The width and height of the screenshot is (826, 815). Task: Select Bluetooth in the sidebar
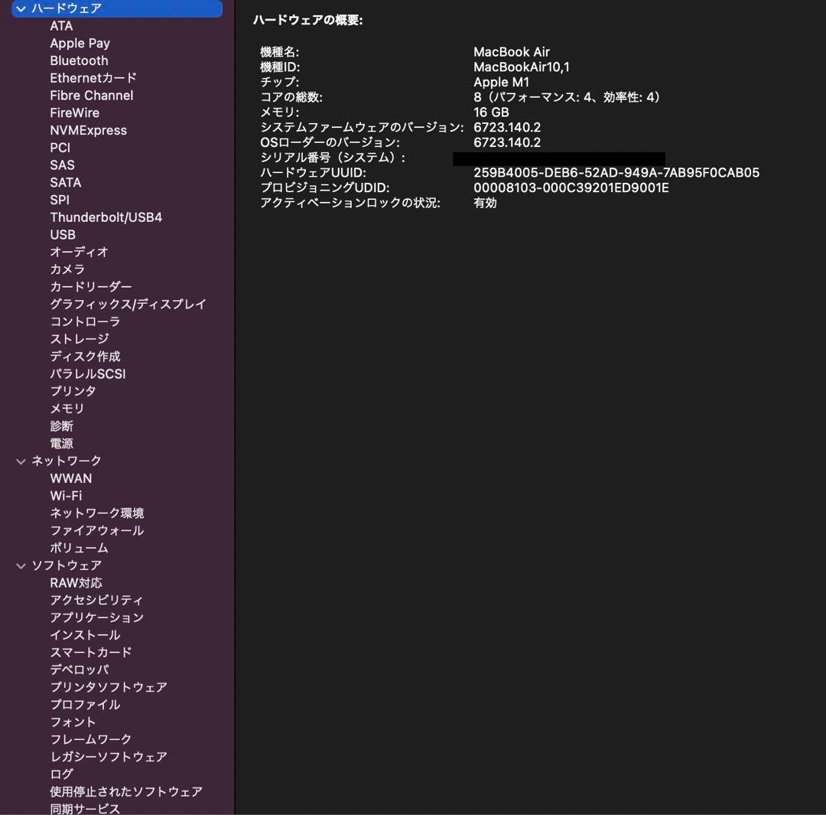point(79,60)
